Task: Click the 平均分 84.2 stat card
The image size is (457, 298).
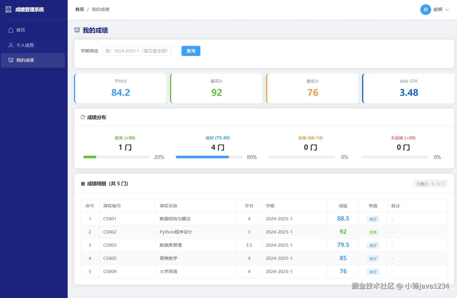Action: click(120, 88)
